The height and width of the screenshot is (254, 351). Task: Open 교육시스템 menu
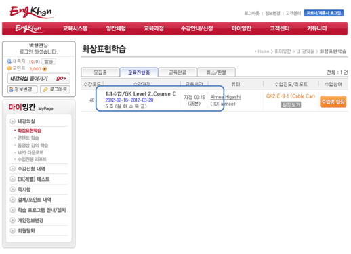(x=75, y=28)
